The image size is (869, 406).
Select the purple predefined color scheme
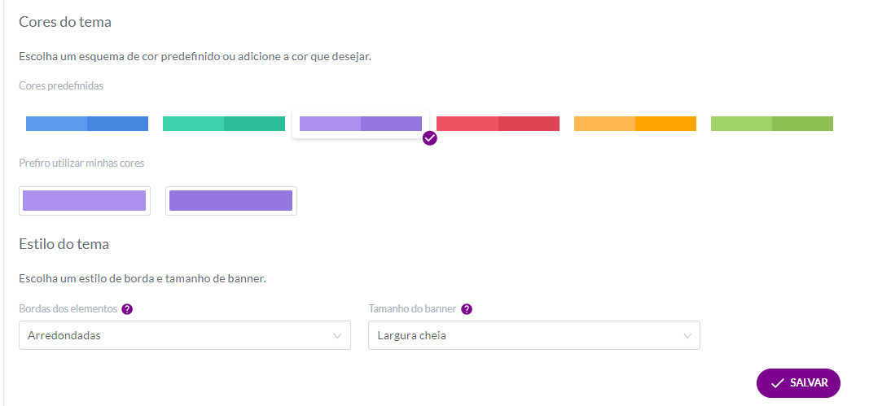point(361,124)
